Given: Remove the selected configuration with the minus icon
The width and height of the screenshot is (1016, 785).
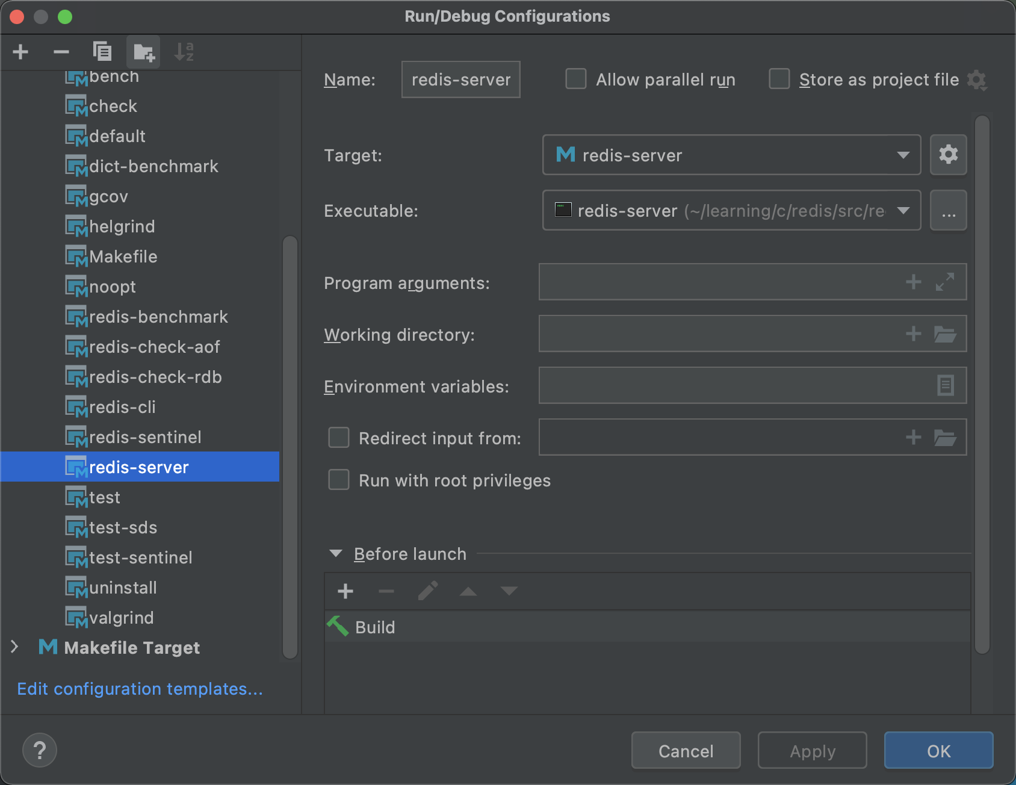Looking at the screenshot, I should pyautogui.click(x=61, y=52).
